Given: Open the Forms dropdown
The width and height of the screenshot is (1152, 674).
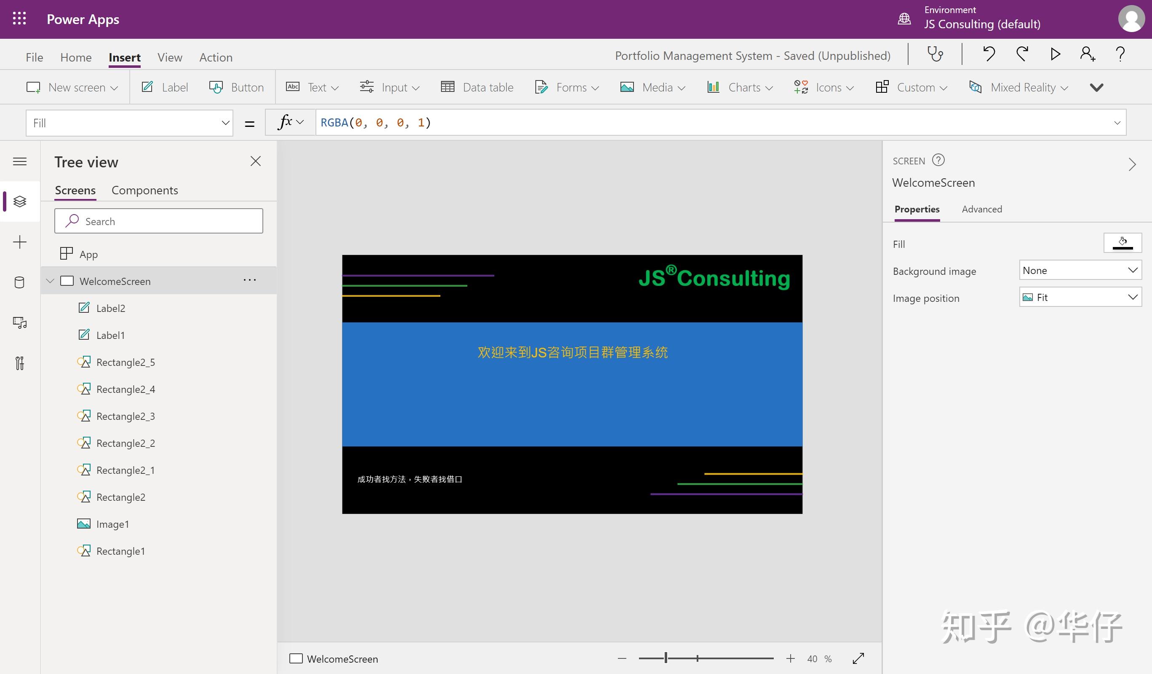Looking at the screenshot, I should pyautogui.click(x=567, y=87).
